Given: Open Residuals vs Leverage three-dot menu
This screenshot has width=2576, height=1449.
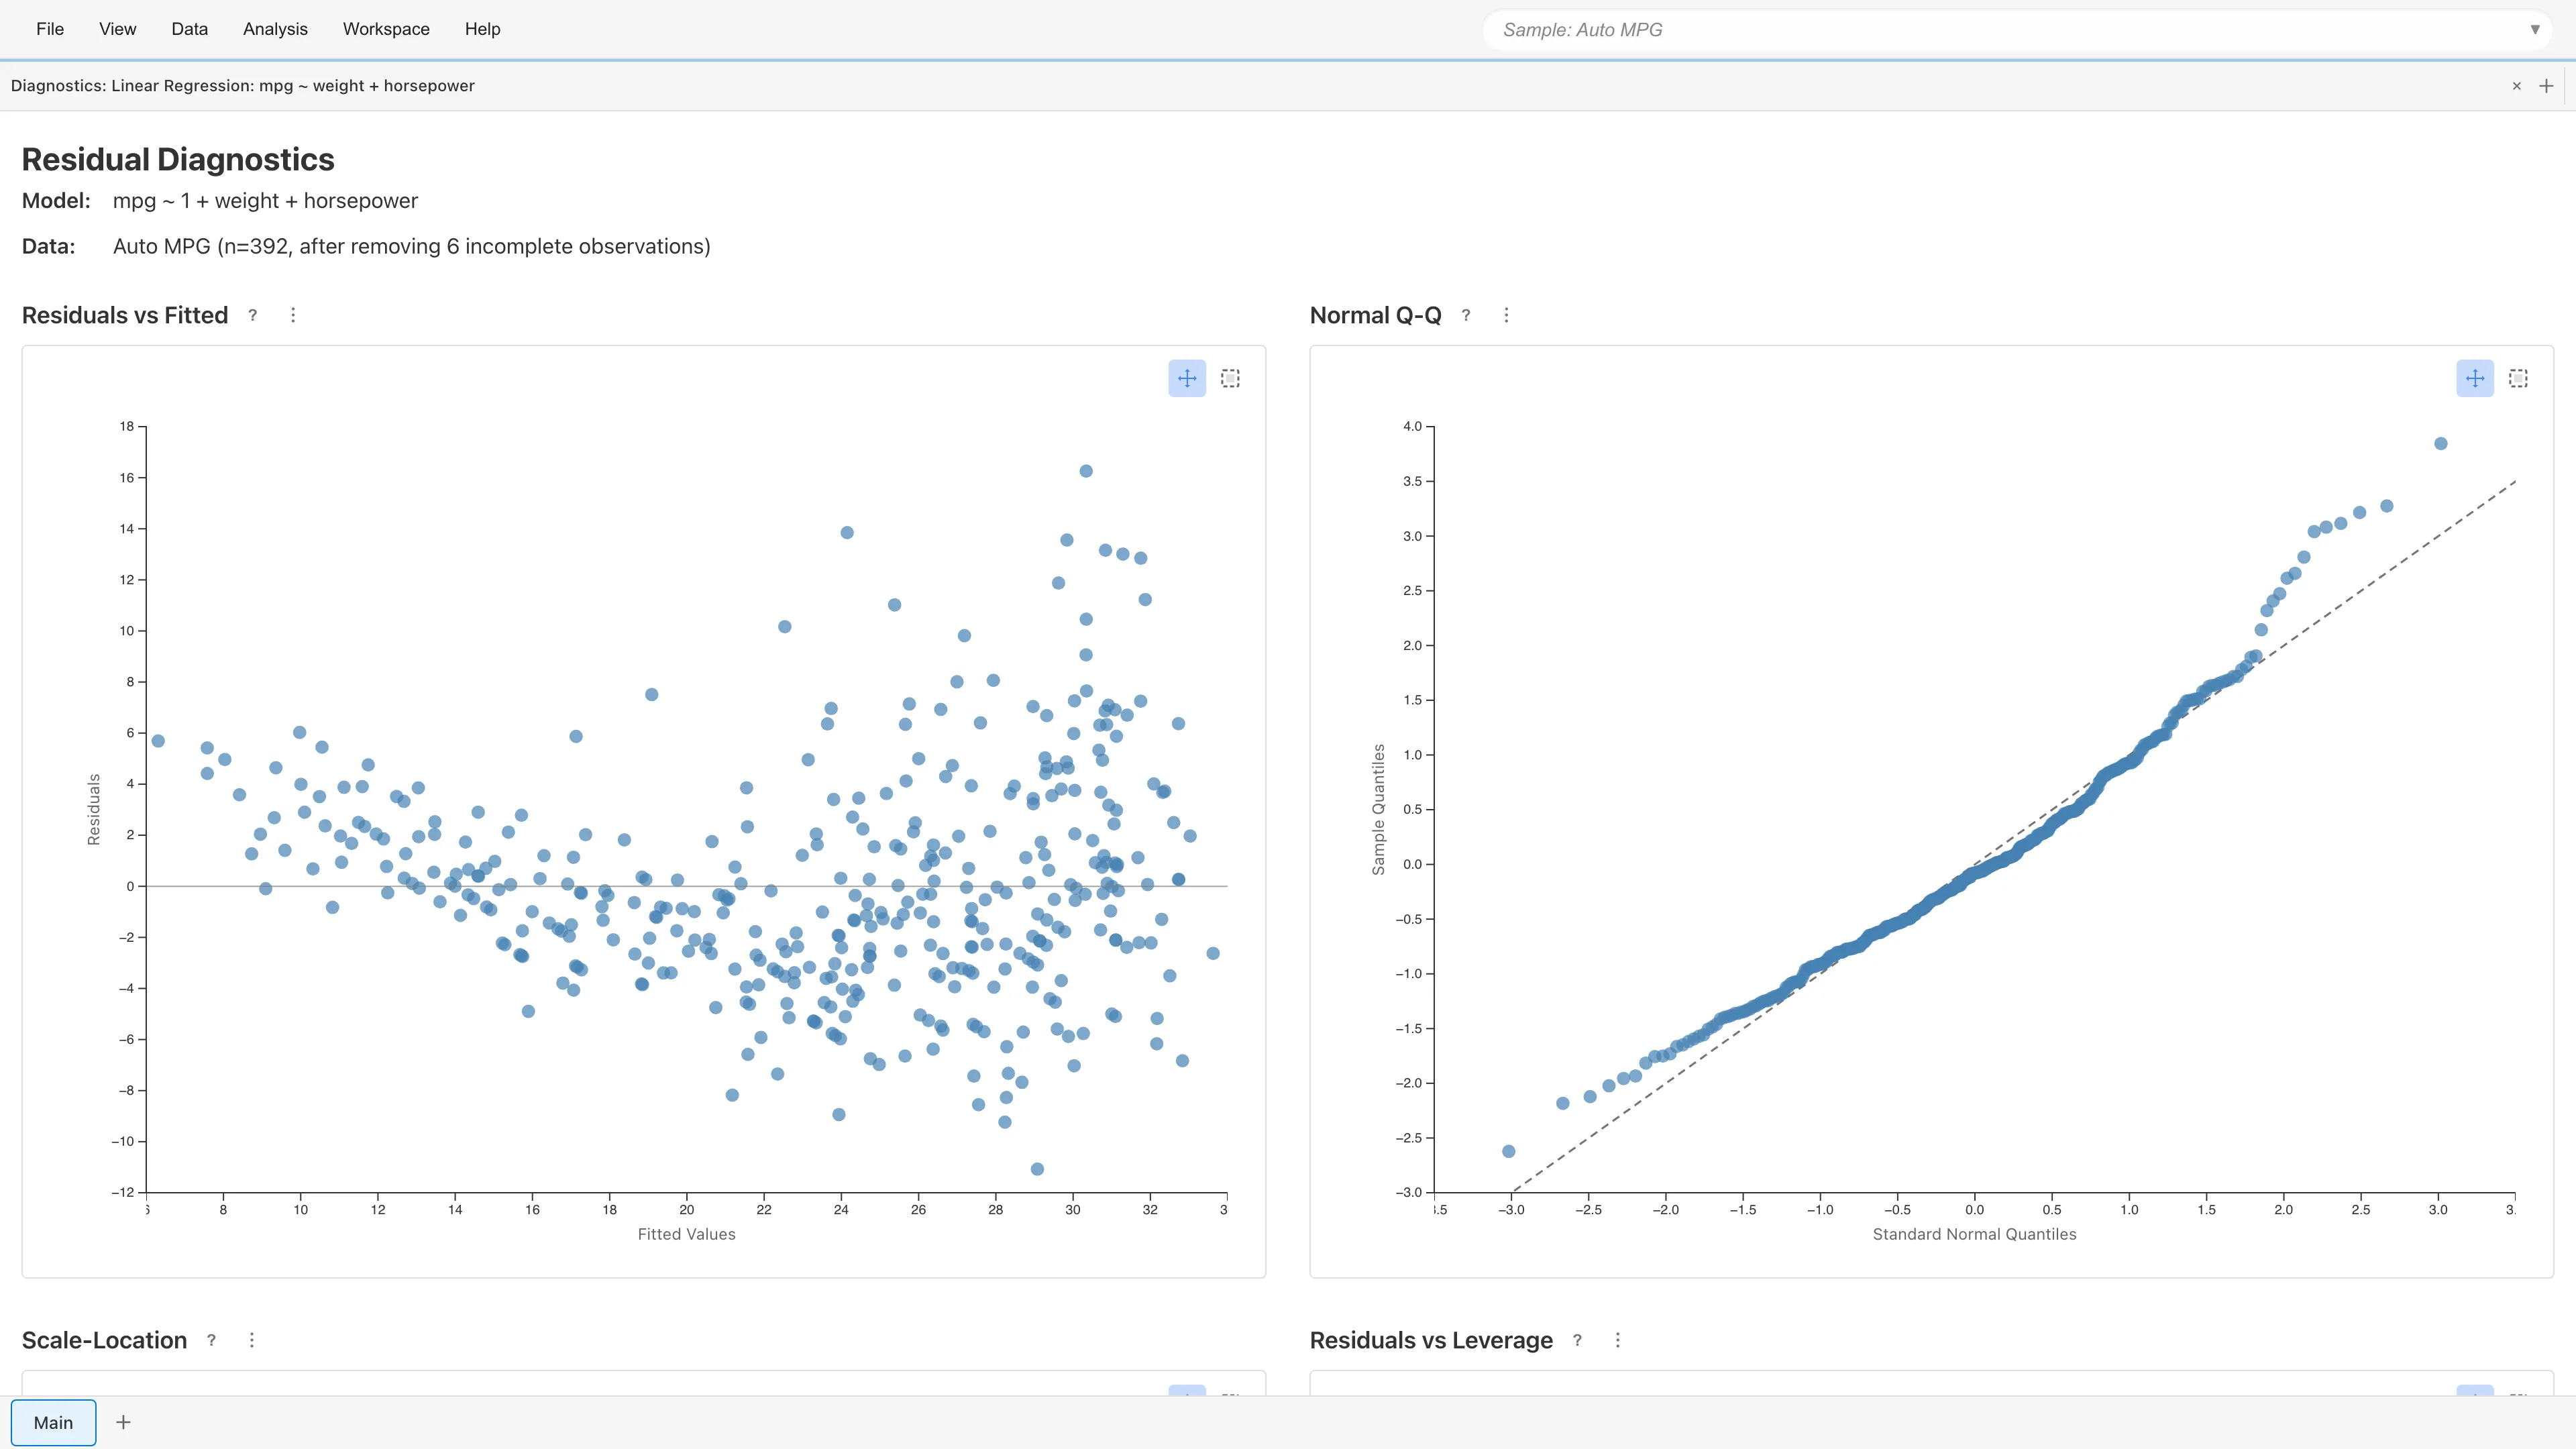Looking at the screenshot, I should coord(1618,1340).
